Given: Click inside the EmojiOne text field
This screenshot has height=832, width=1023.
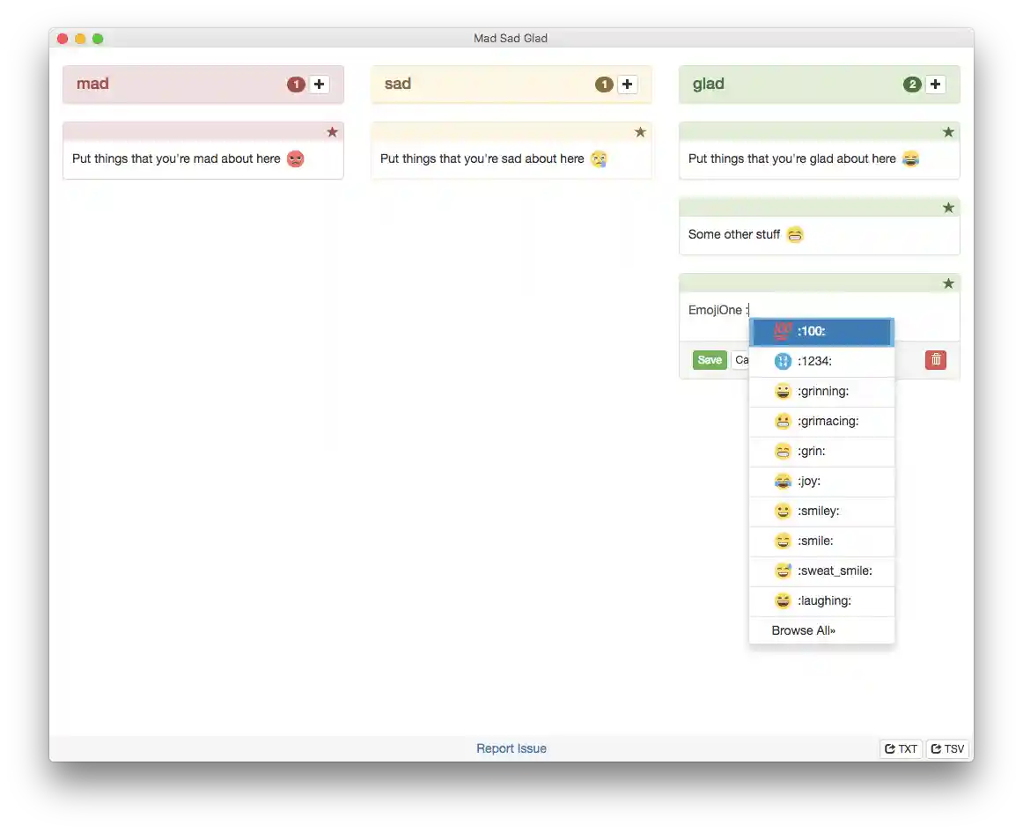Looking at the screenshot, I should [718, 310].
